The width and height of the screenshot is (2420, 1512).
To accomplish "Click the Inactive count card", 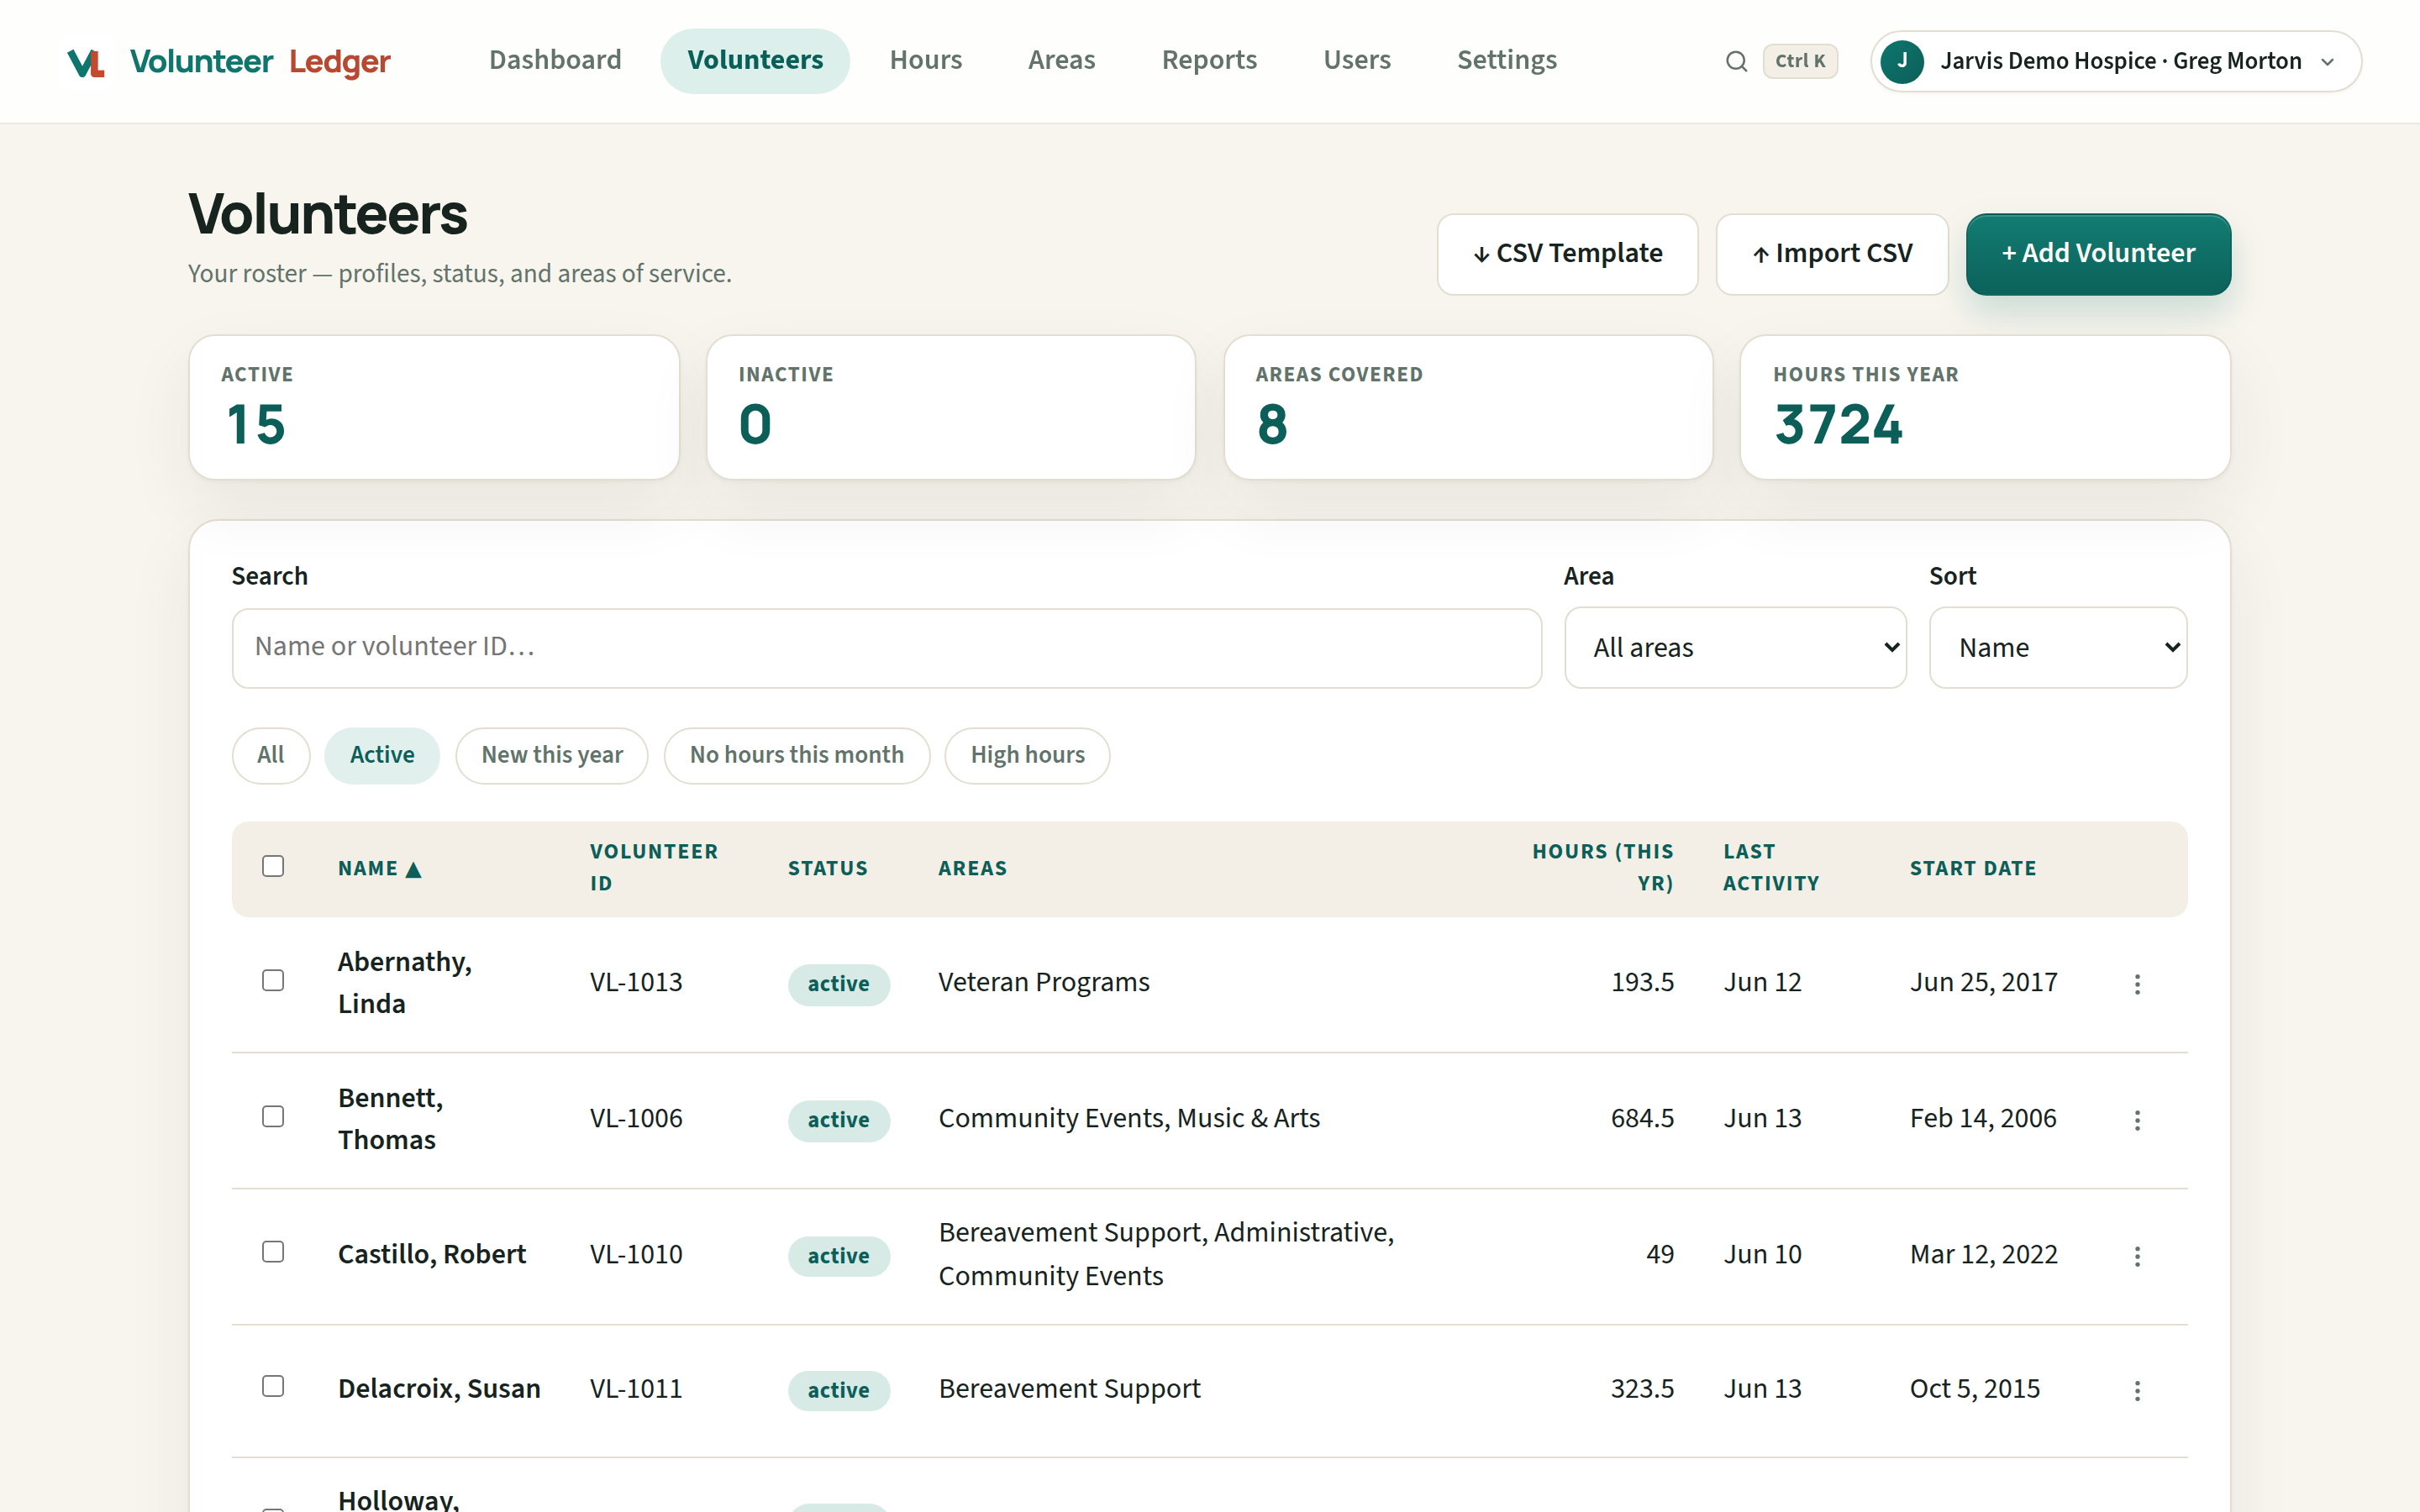I will point(951,407).
